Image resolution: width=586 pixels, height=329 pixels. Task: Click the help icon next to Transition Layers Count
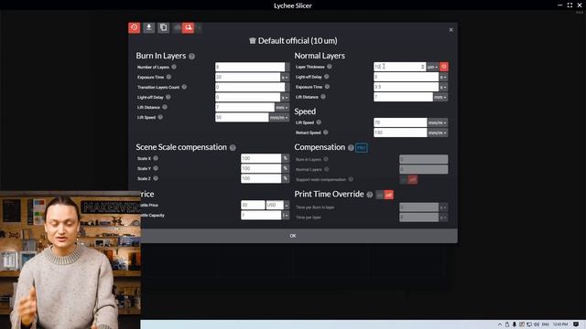184,87
